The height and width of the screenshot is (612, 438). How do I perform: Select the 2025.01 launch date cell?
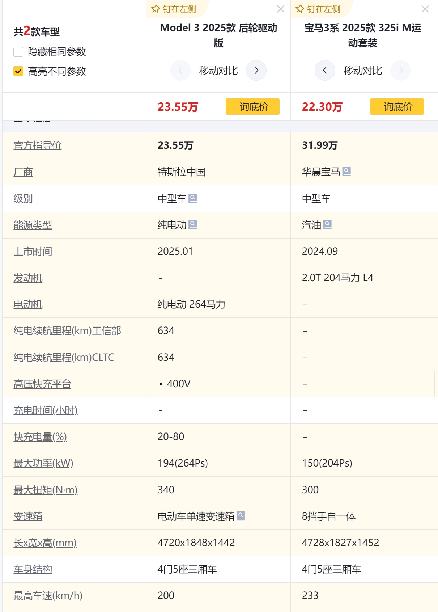coord(218,252)
